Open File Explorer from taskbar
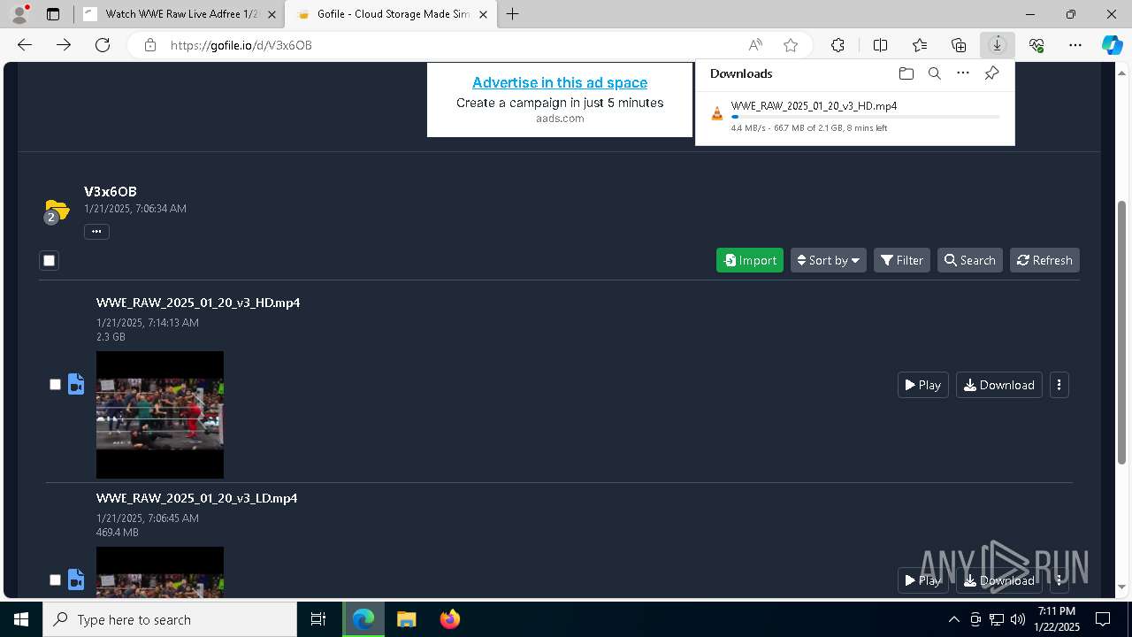 coord(406,619)
